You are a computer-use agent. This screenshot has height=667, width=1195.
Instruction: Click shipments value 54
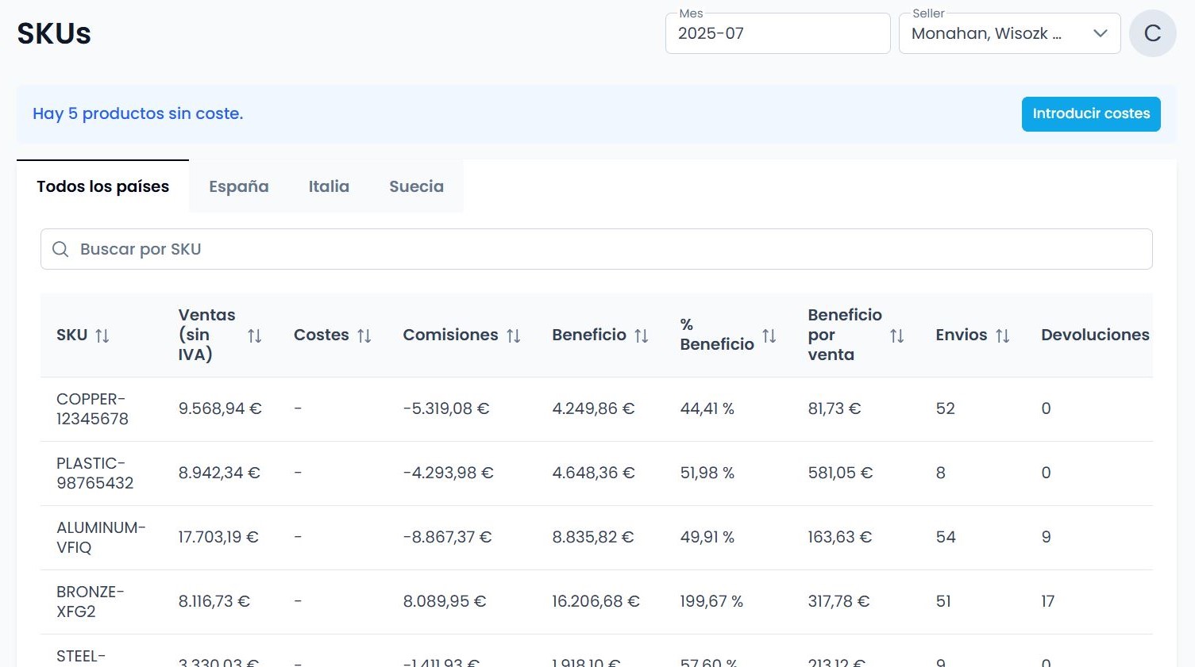pyautogui.click(x=946, y=537)
